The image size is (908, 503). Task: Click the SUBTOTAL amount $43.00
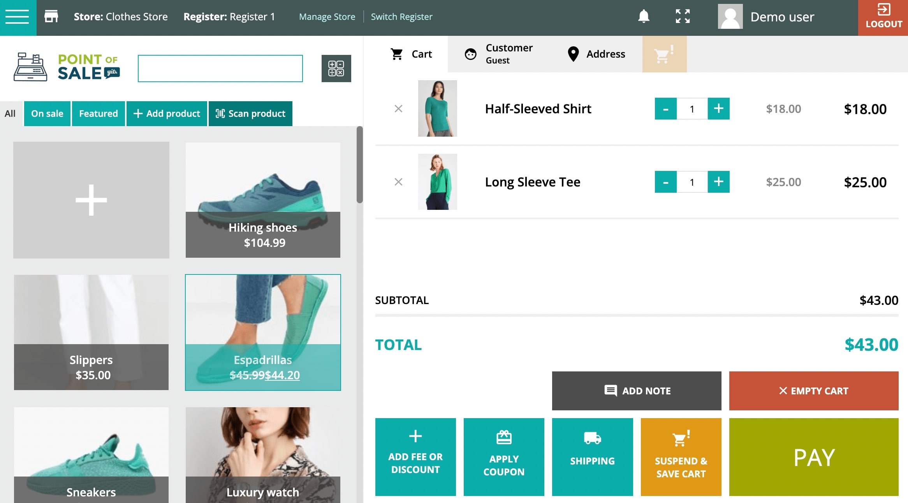[x=879, y=300]
